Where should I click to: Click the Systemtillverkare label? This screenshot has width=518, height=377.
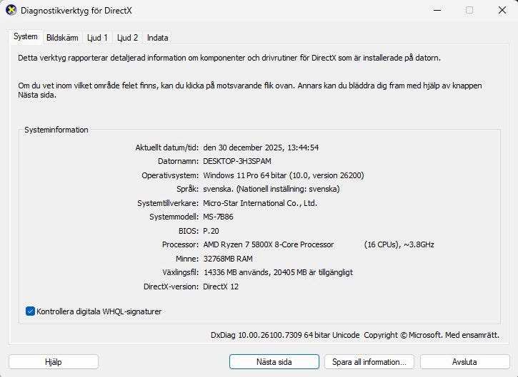pyautogui.click(x=168, y=203)
